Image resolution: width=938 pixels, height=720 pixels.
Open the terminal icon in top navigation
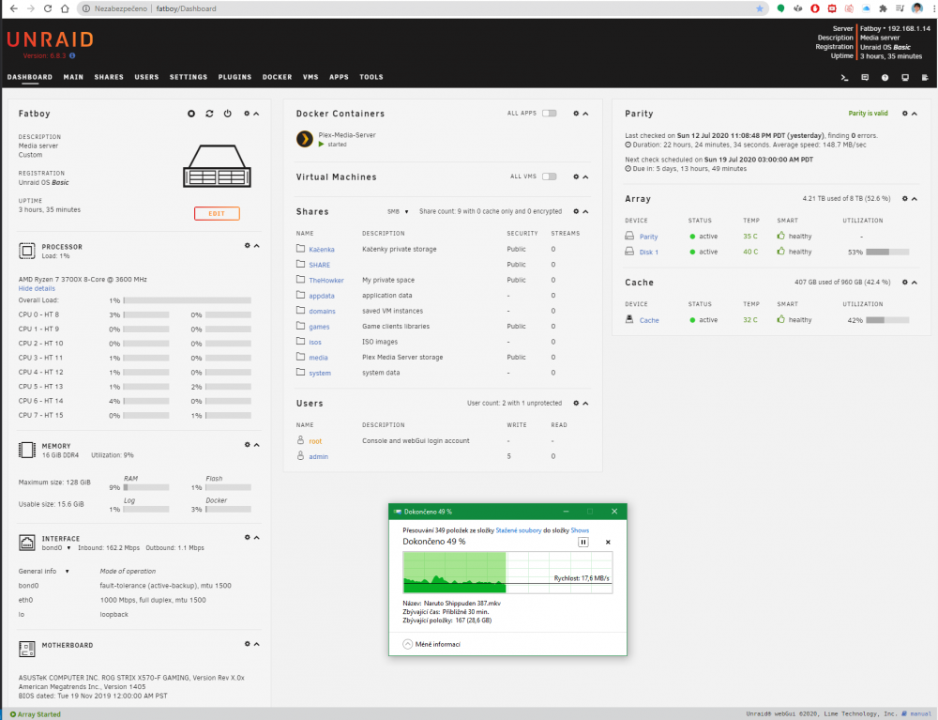click(845, 77)
